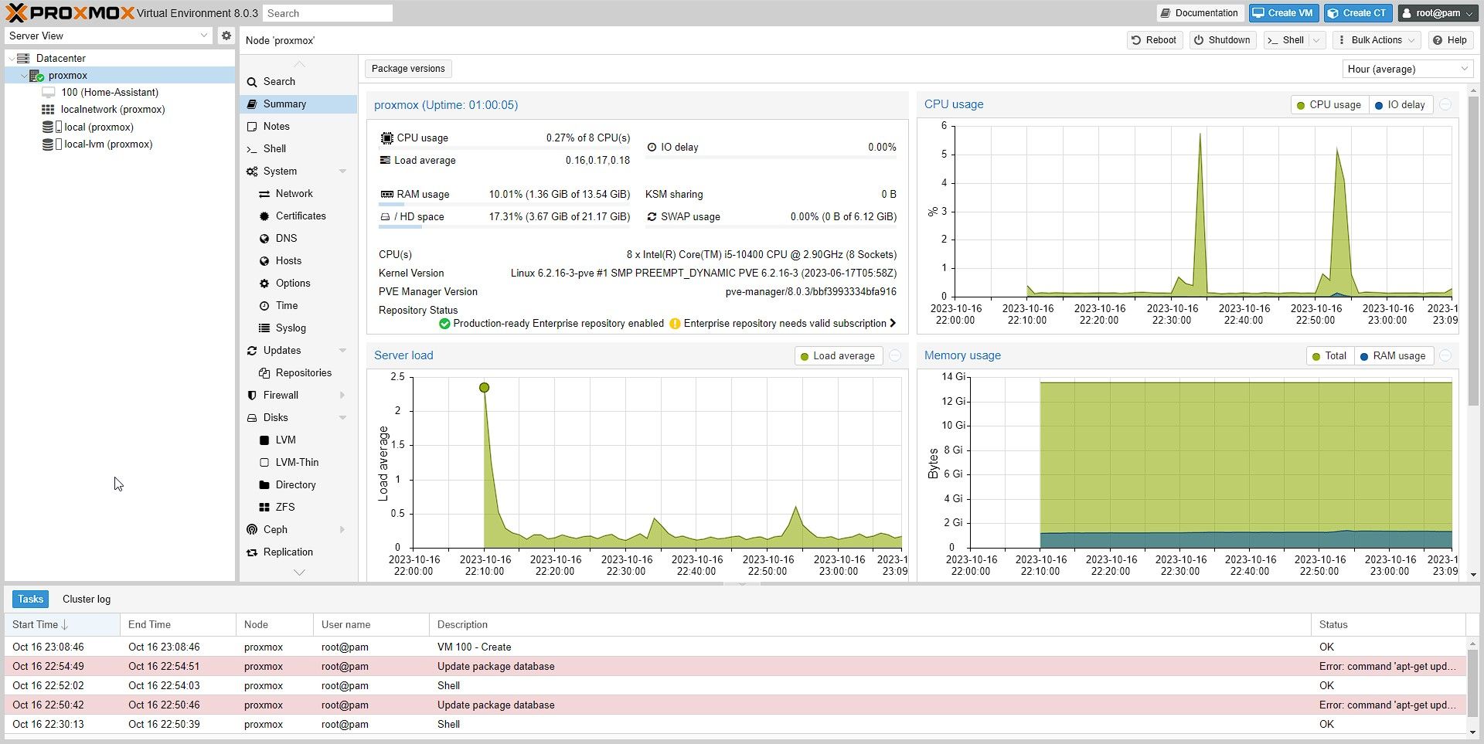Image resolution: width=1484 pixels, height=744 pixels.
Task: Toggle IO delay in CPU usage legend
Action: (x=1401, y=104)
